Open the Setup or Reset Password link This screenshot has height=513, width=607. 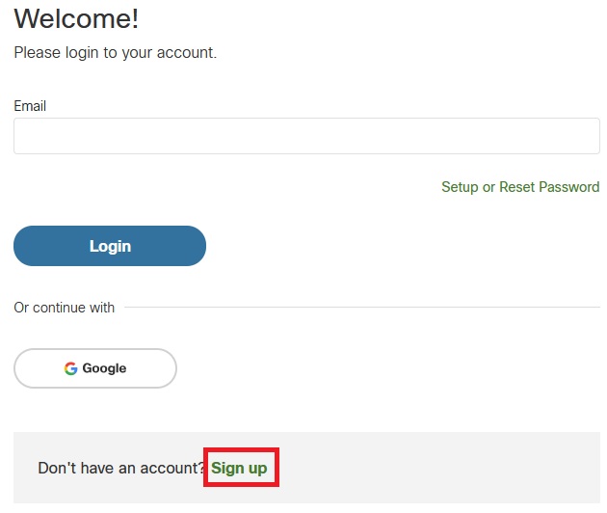pos(520,187)
